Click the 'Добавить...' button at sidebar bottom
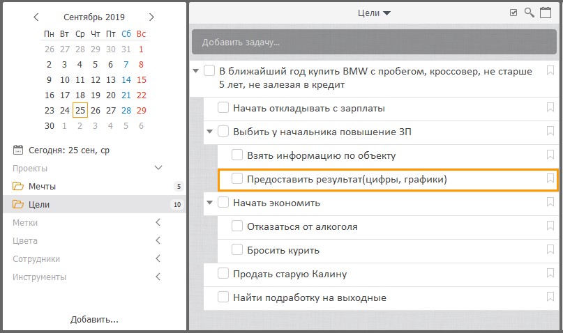Image resolution: width=563 pixels, height=333 pixels. pos(94,319)
